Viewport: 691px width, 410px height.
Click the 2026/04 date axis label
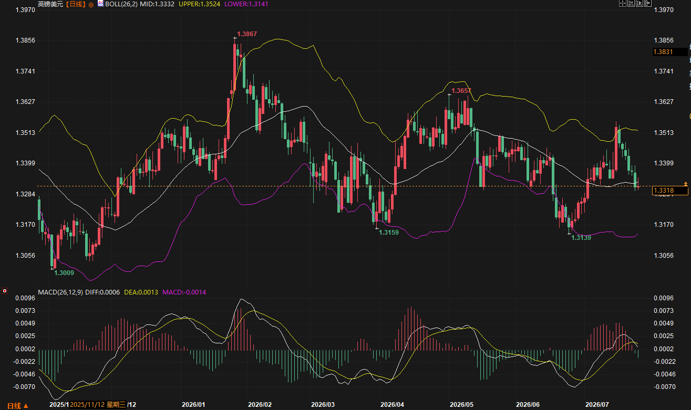(392, 405)
